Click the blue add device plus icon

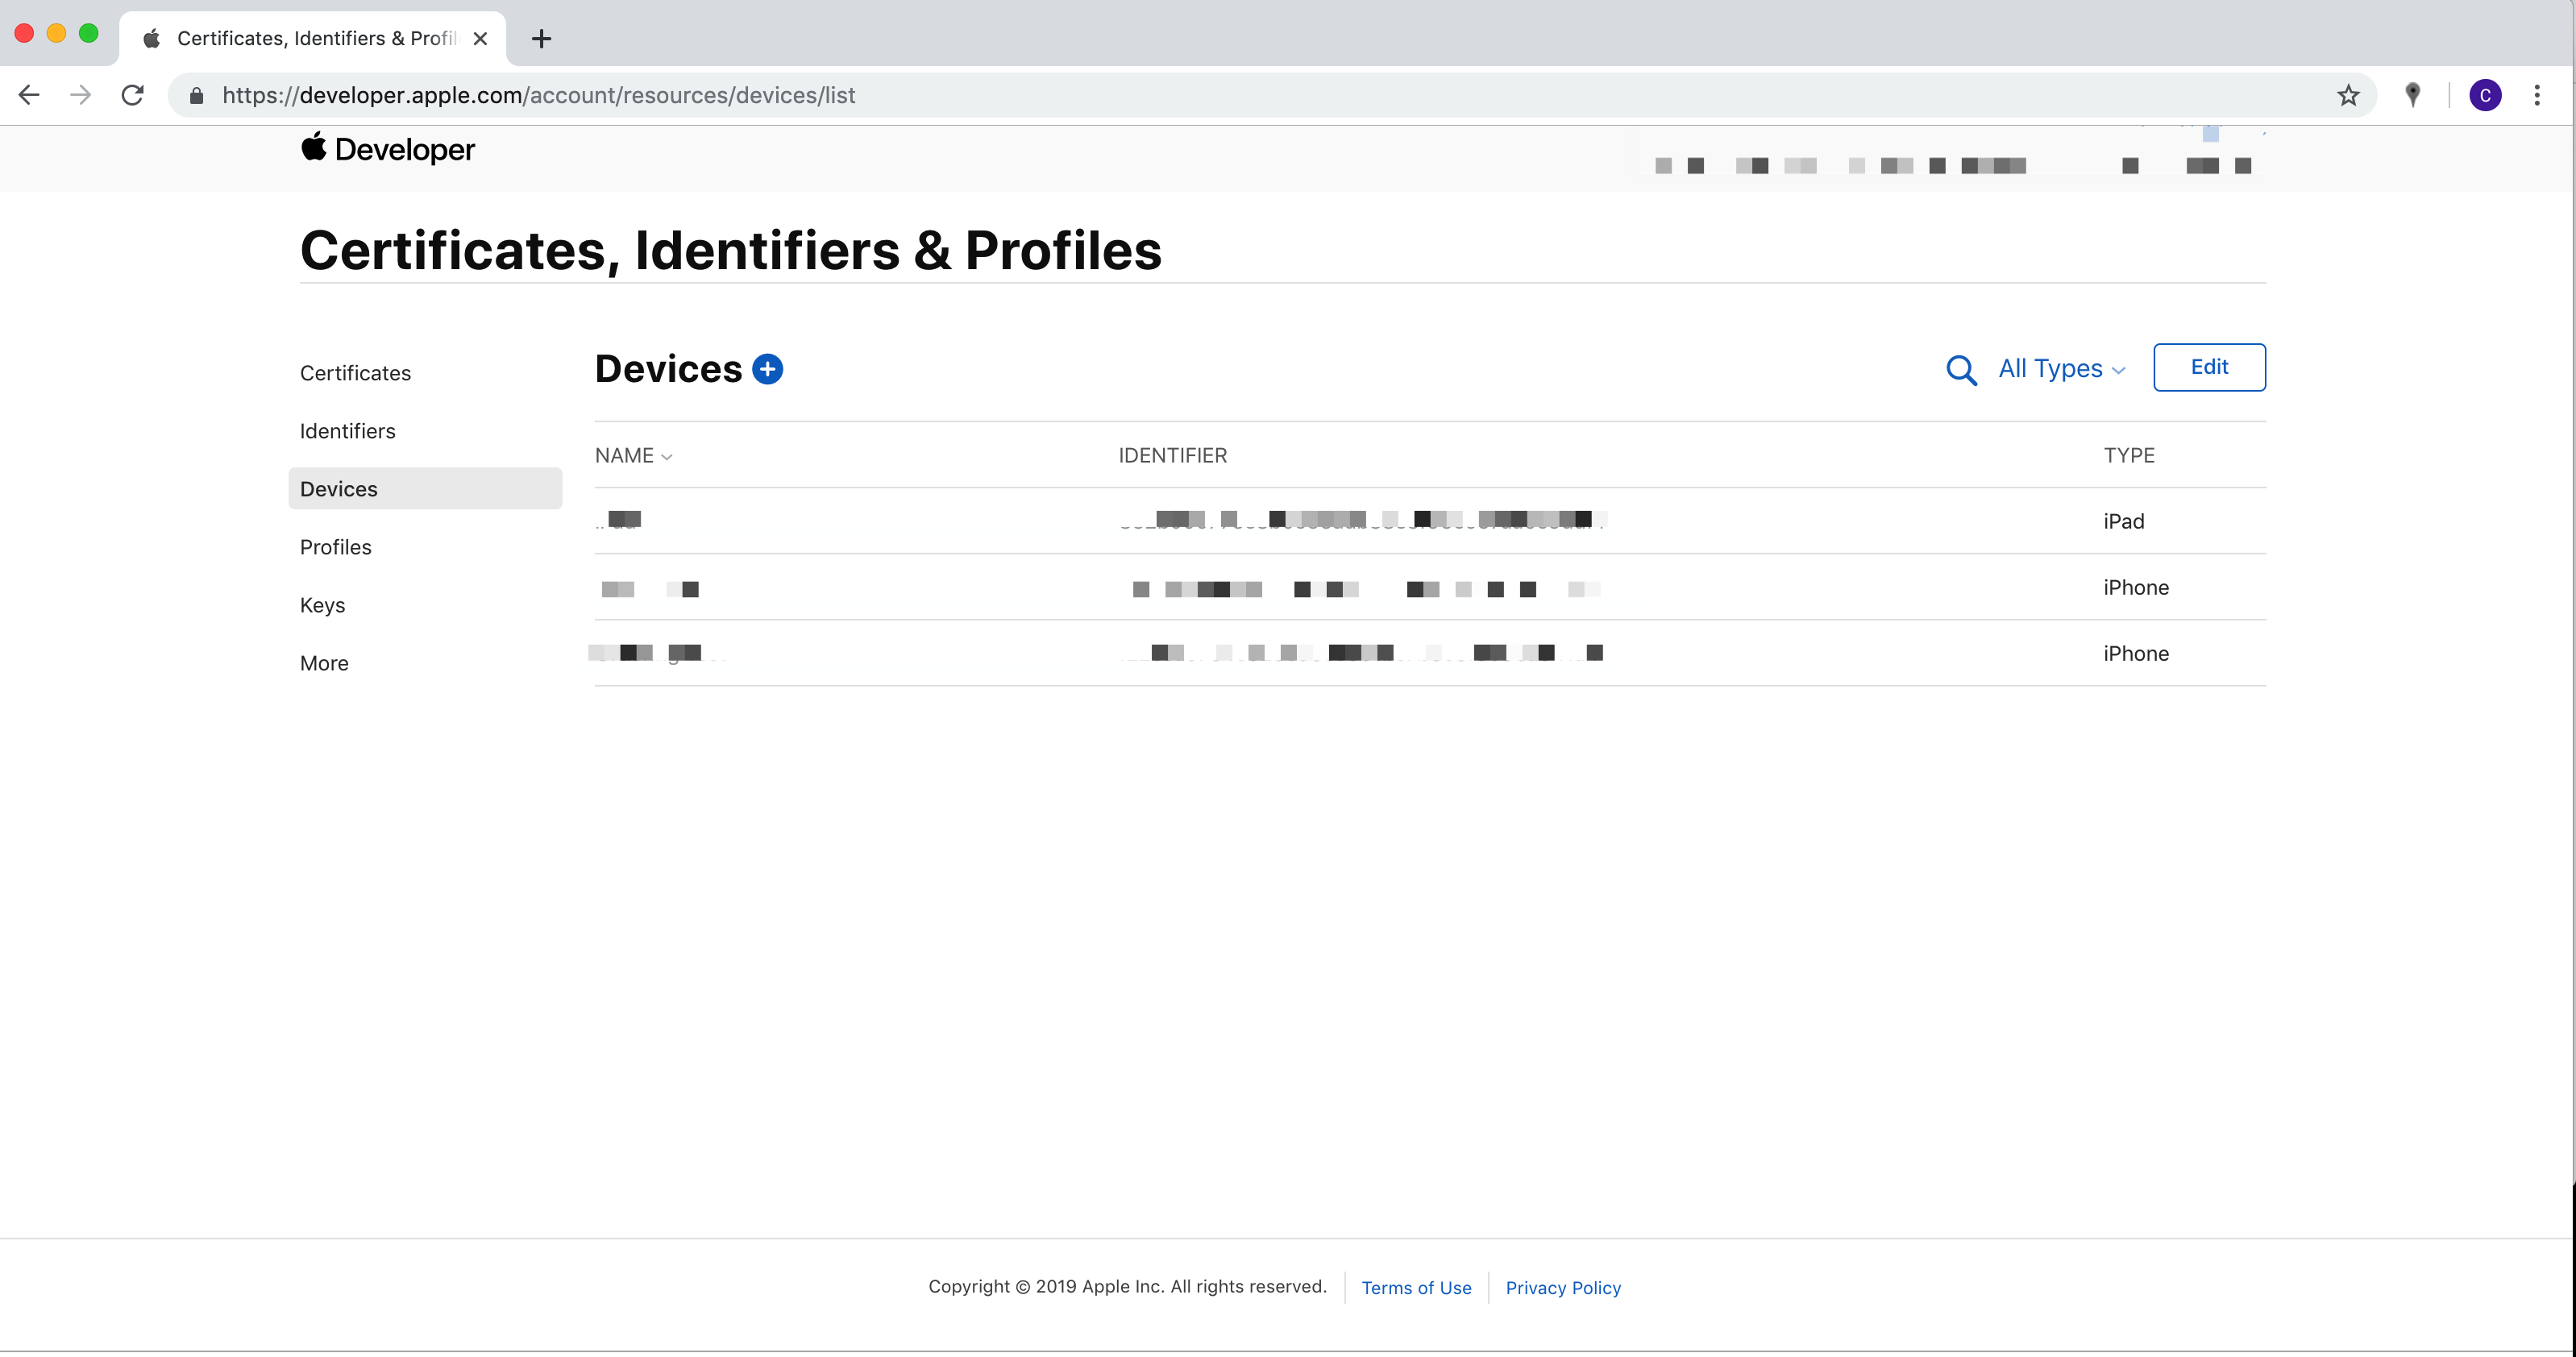click(767, 369)
